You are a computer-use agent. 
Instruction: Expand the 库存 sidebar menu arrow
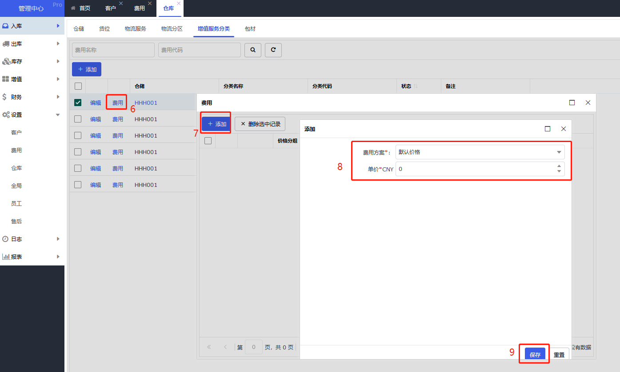(x=58, y=61)
